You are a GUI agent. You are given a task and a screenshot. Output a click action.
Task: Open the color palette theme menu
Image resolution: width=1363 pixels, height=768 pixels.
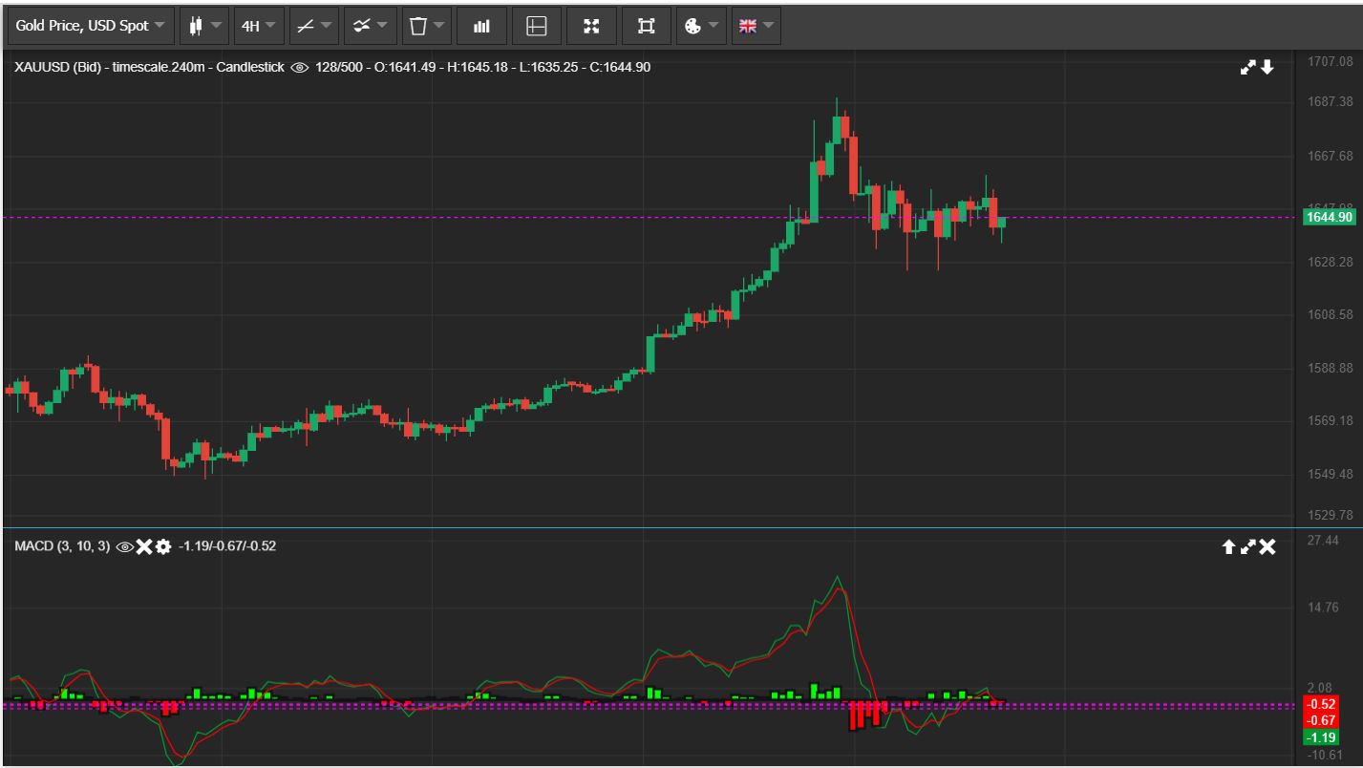[701, 26]
